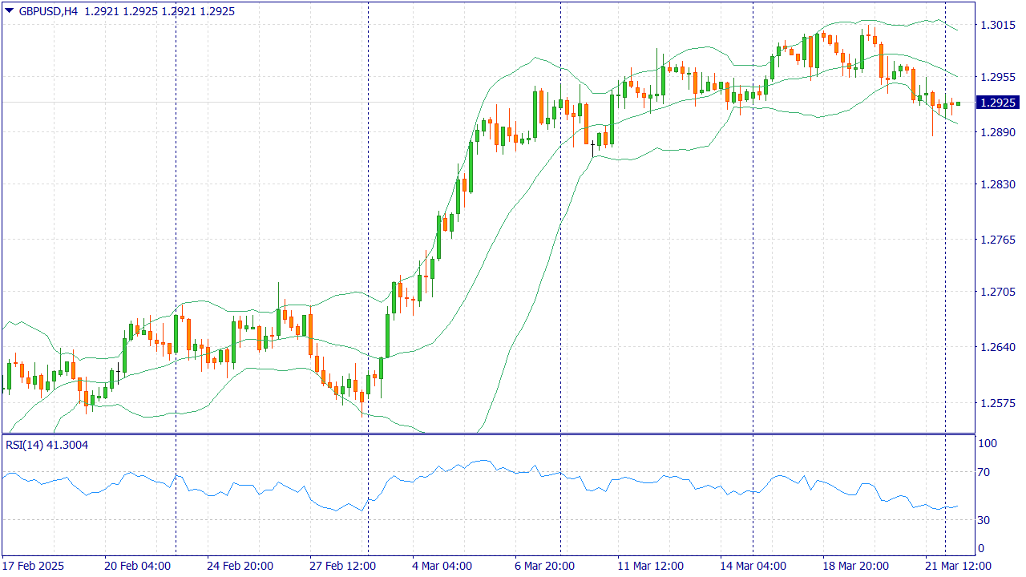
Task: Click the RSI 30 level scale label
Action: (x=987, y=521)
